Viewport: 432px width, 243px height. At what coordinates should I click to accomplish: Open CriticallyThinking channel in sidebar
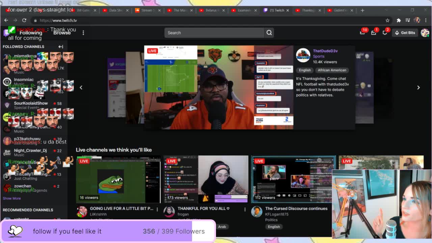(x=34, y=176)
